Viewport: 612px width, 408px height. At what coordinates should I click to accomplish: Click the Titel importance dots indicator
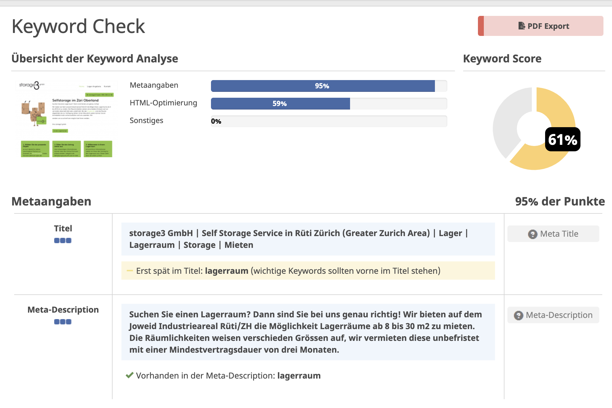coord(63,241)
